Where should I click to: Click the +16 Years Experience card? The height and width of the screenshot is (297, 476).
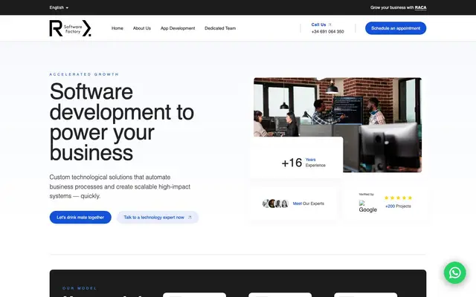(x=296, y=157)
